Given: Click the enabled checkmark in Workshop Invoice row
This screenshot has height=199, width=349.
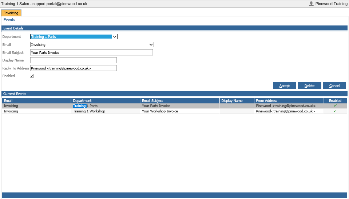Looking at the screenshot, I should pyautogui.click(x=335, y=111).
